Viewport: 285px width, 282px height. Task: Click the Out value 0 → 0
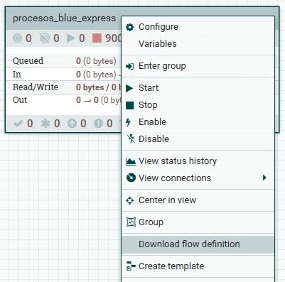(x=87, y=100)
